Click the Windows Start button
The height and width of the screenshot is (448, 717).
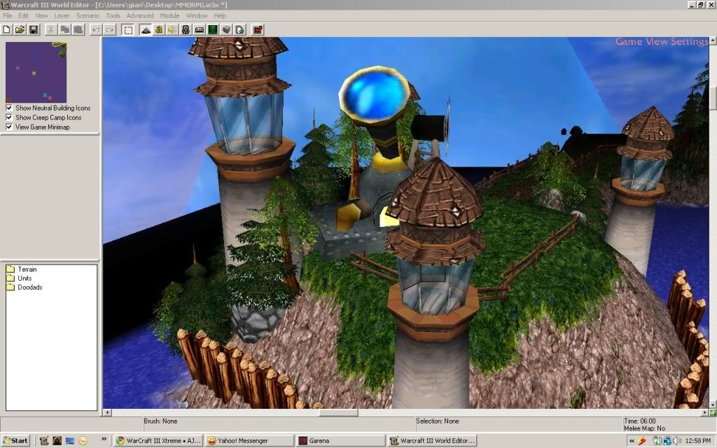click(x=15, y=441)
